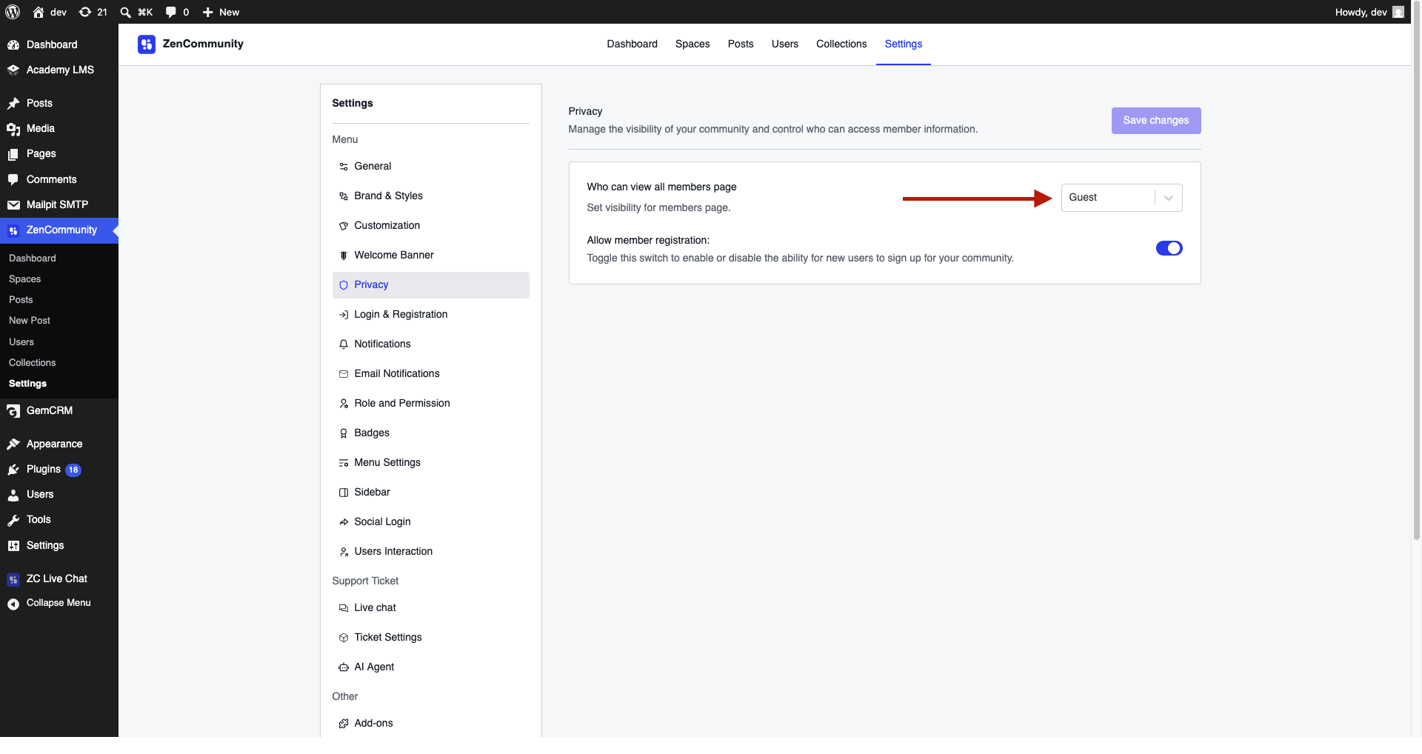Switch to the Spaces top tab
Viewport: 1422px width, 754px height.
click(x=692, y=44)
